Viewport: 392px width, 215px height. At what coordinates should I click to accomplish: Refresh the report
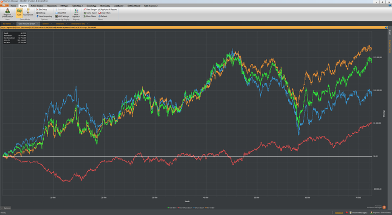[x=102, y=16]
